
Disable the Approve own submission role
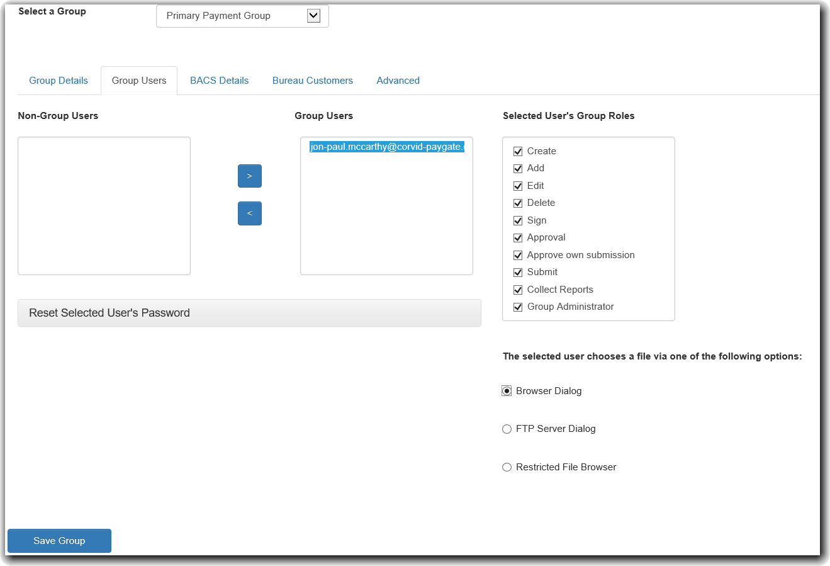tap(518, 255)
